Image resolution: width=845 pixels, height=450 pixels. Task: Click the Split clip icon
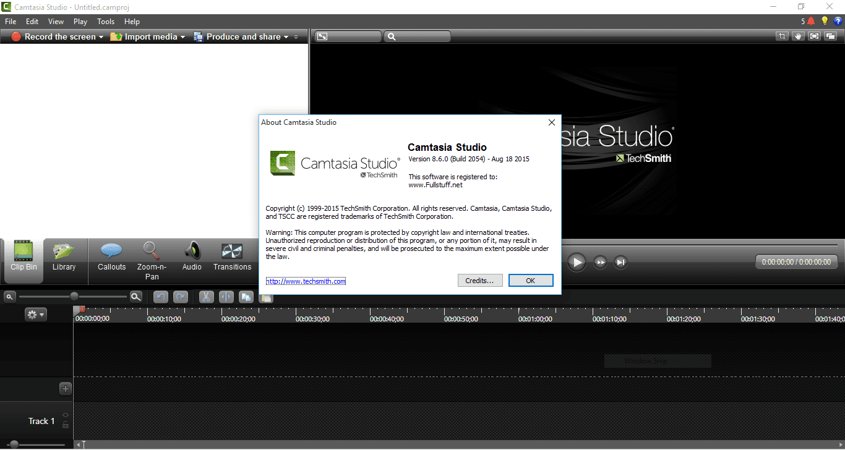226,297
